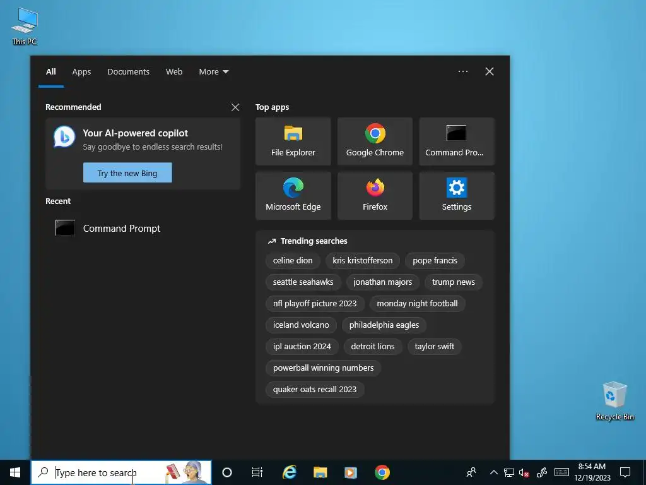Switch to the All tab
The width and height of the screenshot is (646, 485).
pos(50,72)
